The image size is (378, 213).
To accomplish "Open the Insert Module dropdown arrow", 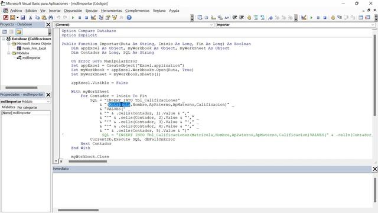I will (x=17, y=18).
